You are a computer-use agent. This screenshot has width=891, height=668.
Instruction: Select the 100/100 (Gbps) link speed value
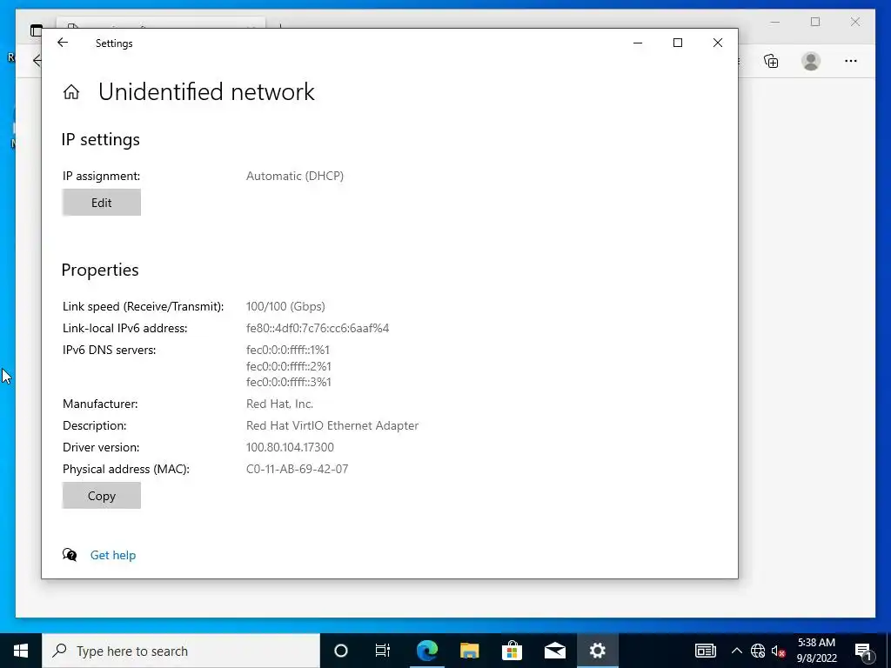(285, 307)
